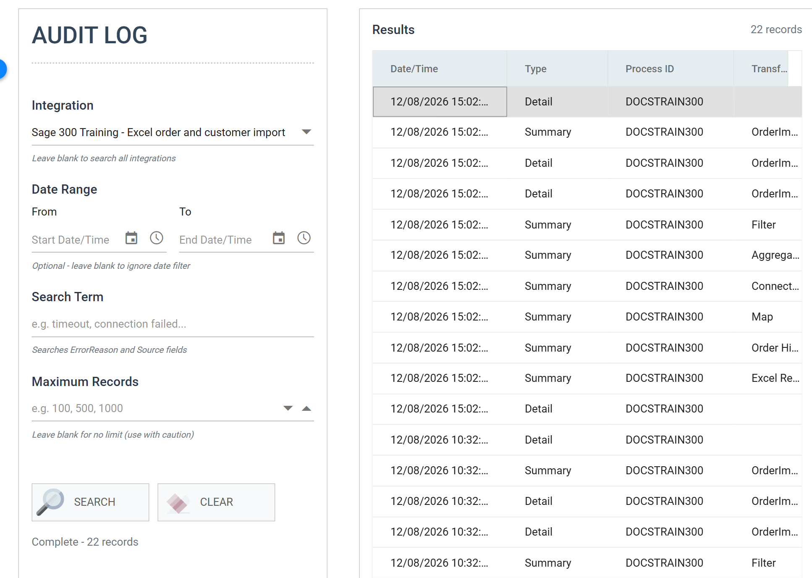
Task: Focus the Search Term input field
Action: coord(173,324)
